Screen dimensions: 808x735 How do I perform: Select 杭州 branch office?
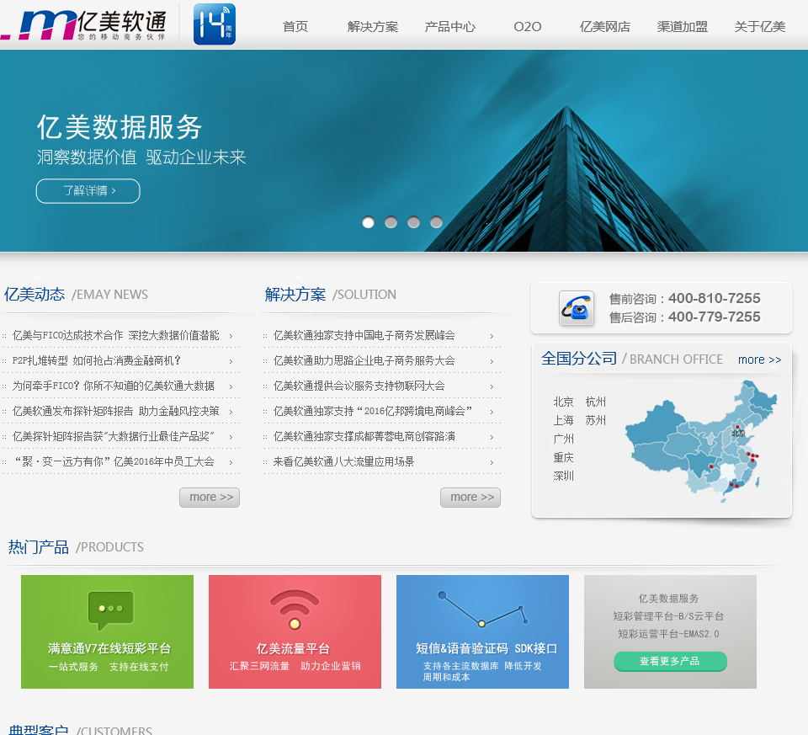point(596,402)
